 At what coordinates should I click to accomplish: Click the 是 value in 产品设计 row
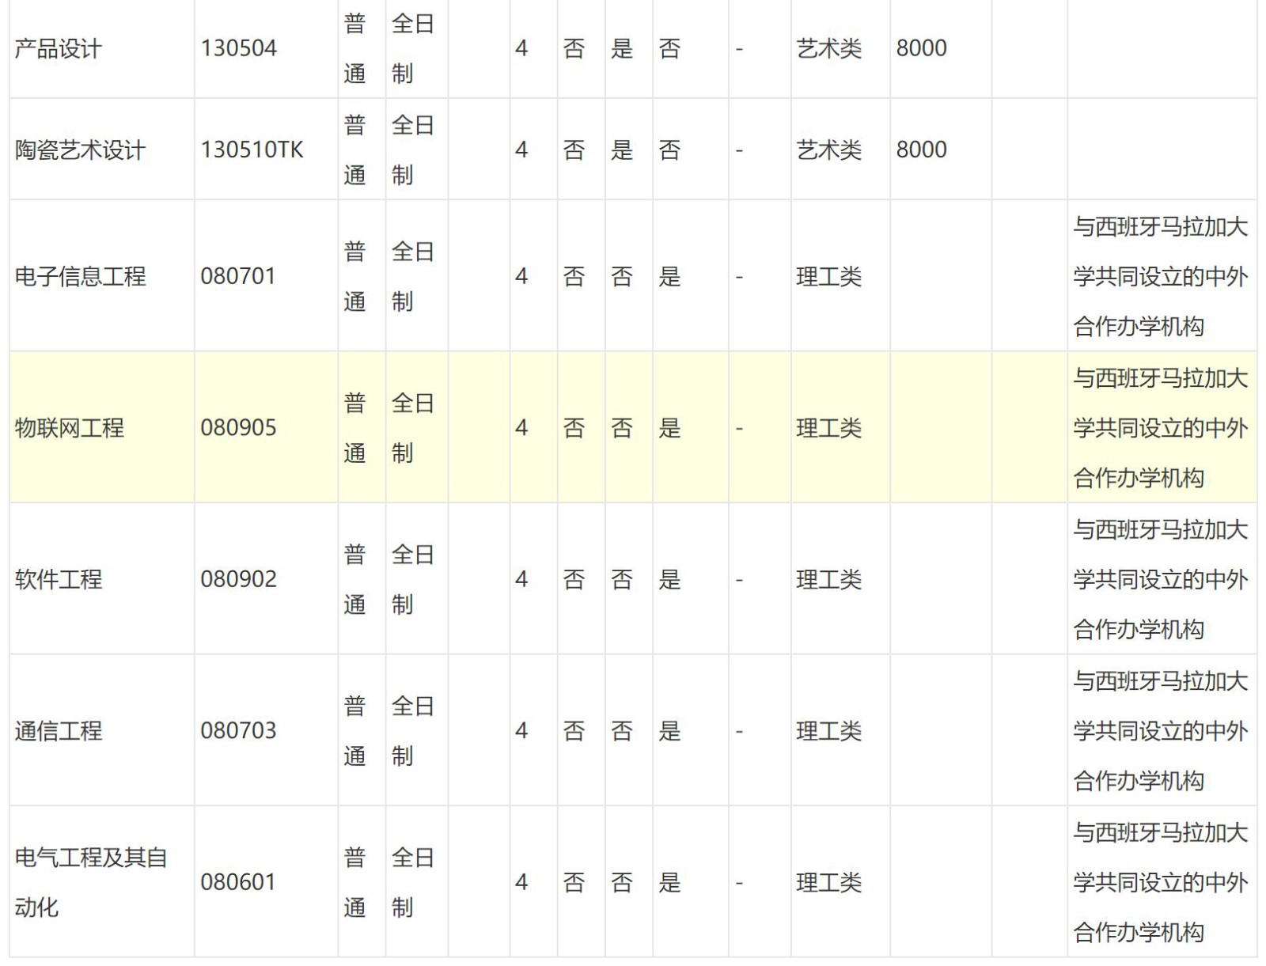622,49
